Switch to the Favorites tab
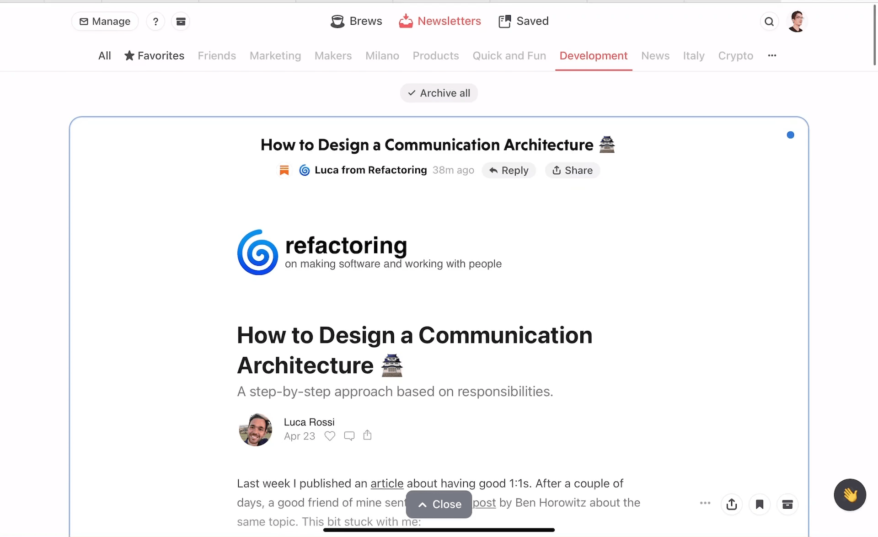 (154, 56)
